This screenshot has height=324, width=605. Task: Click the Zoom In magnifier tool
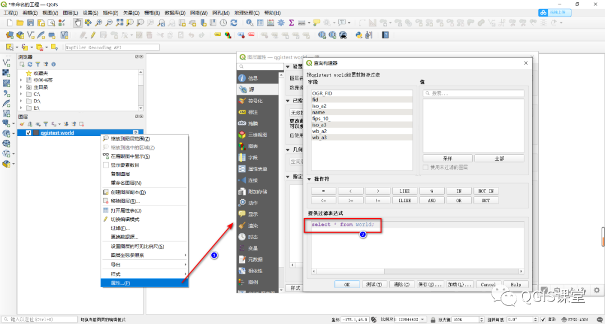click(99, 23)
